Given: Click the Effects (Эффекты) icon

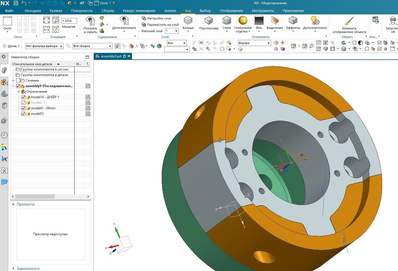Looking at the screenshot, I should coord(293,21).
